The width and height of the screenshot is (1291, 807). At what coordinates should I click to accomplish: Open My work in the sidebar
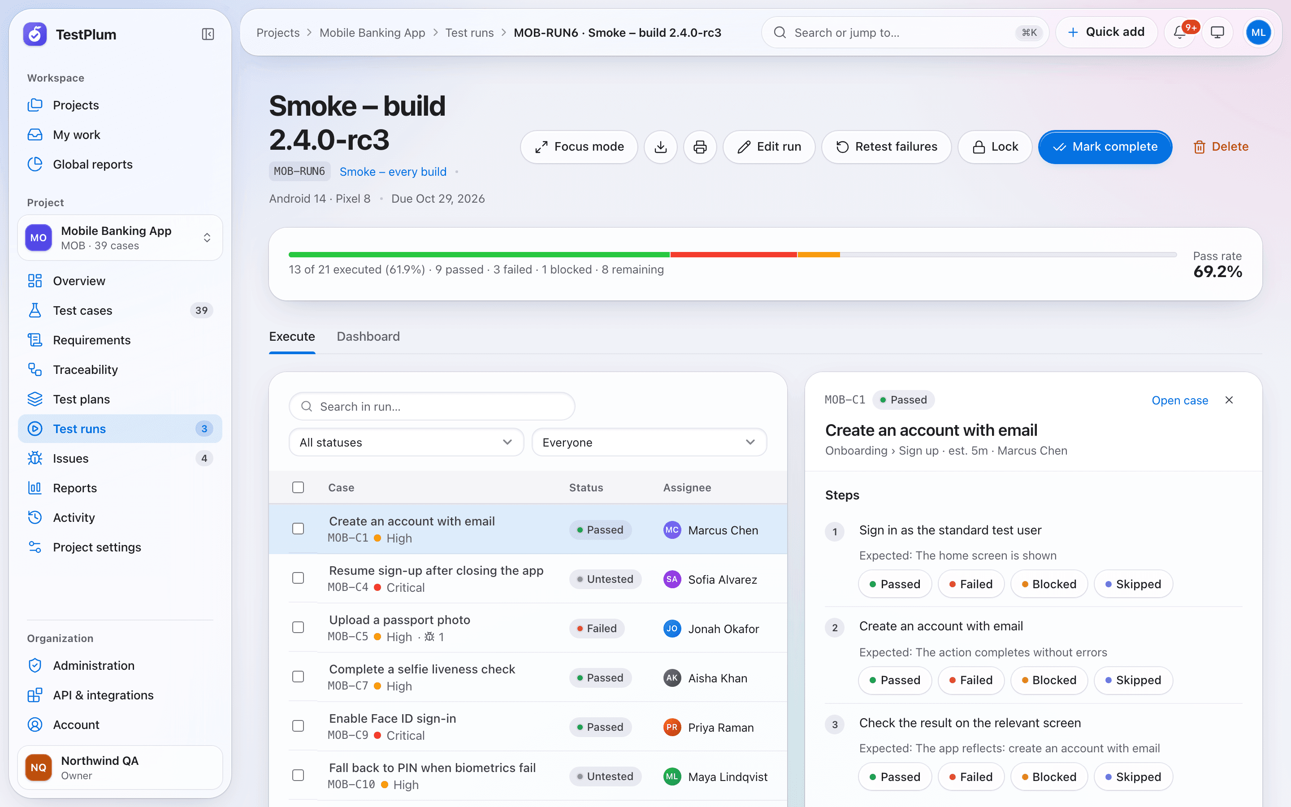click(x=120, y=134)
